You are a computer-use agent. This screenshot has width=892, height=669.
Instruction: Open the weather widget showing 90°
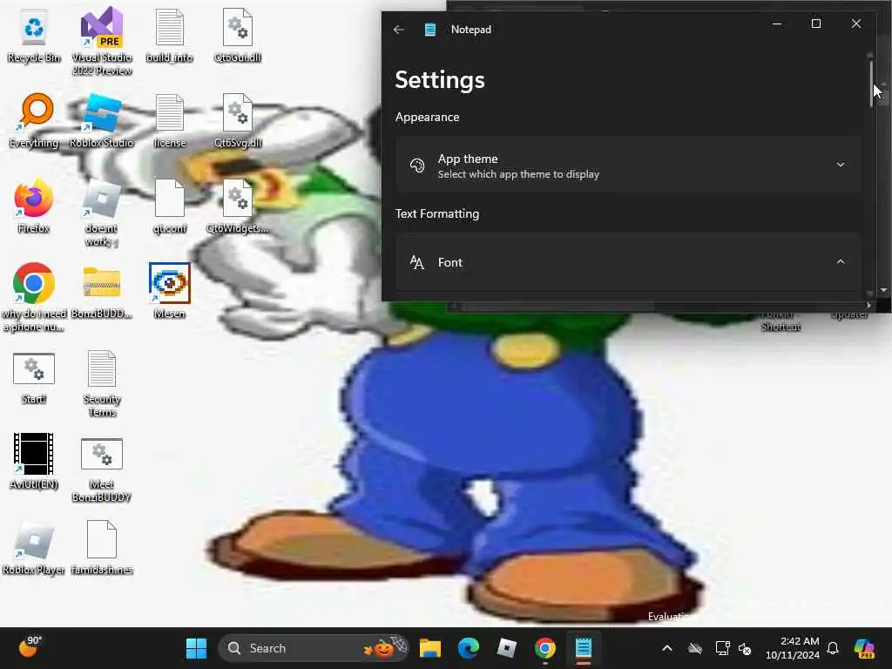pyautogui.click(x=30, y=647)
